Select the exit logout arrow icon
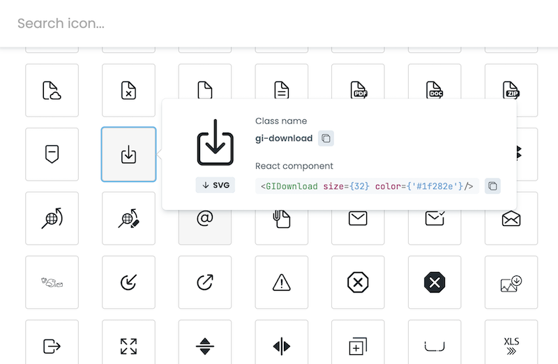The image size is (558, 364). [x=52, y=342]
